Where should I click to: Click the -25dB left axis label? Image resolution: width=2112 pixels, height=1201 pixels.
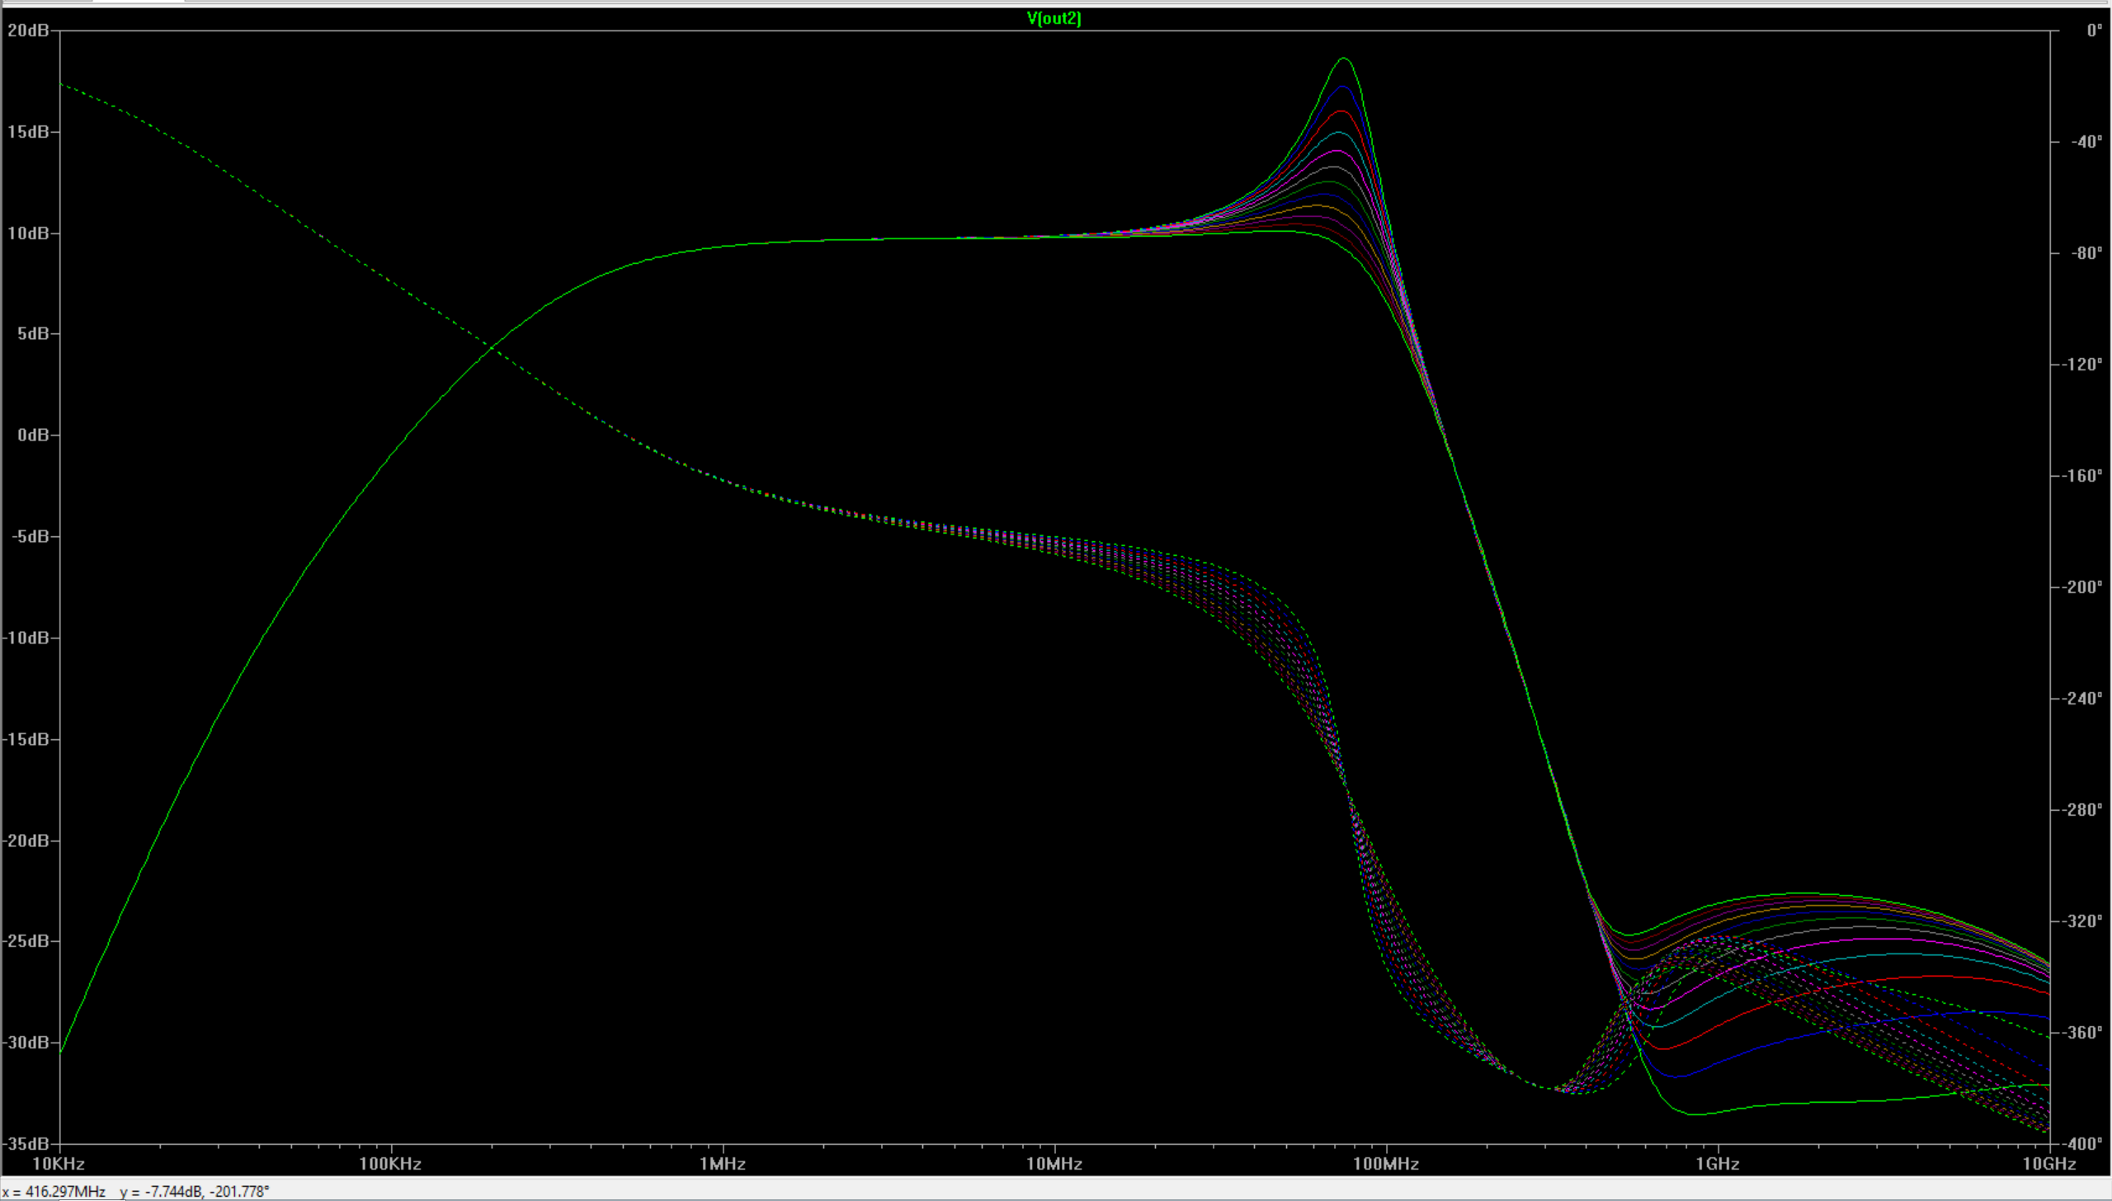coord(26,941)
